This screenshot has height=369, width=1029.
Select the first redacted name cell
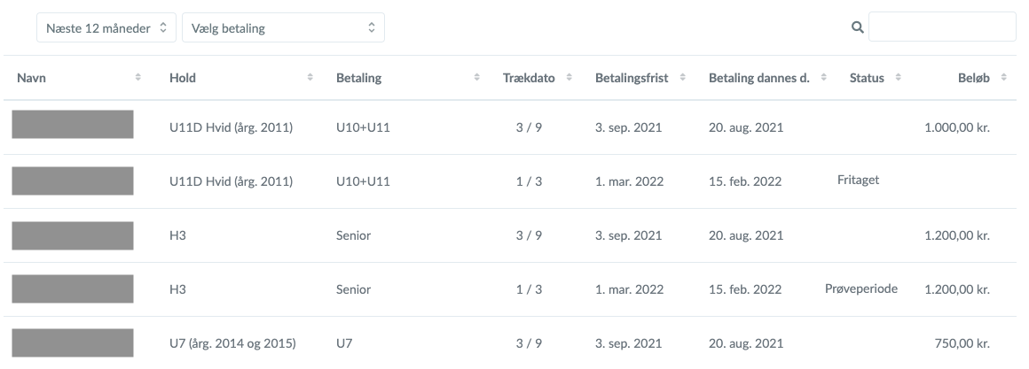click(72, 126)
